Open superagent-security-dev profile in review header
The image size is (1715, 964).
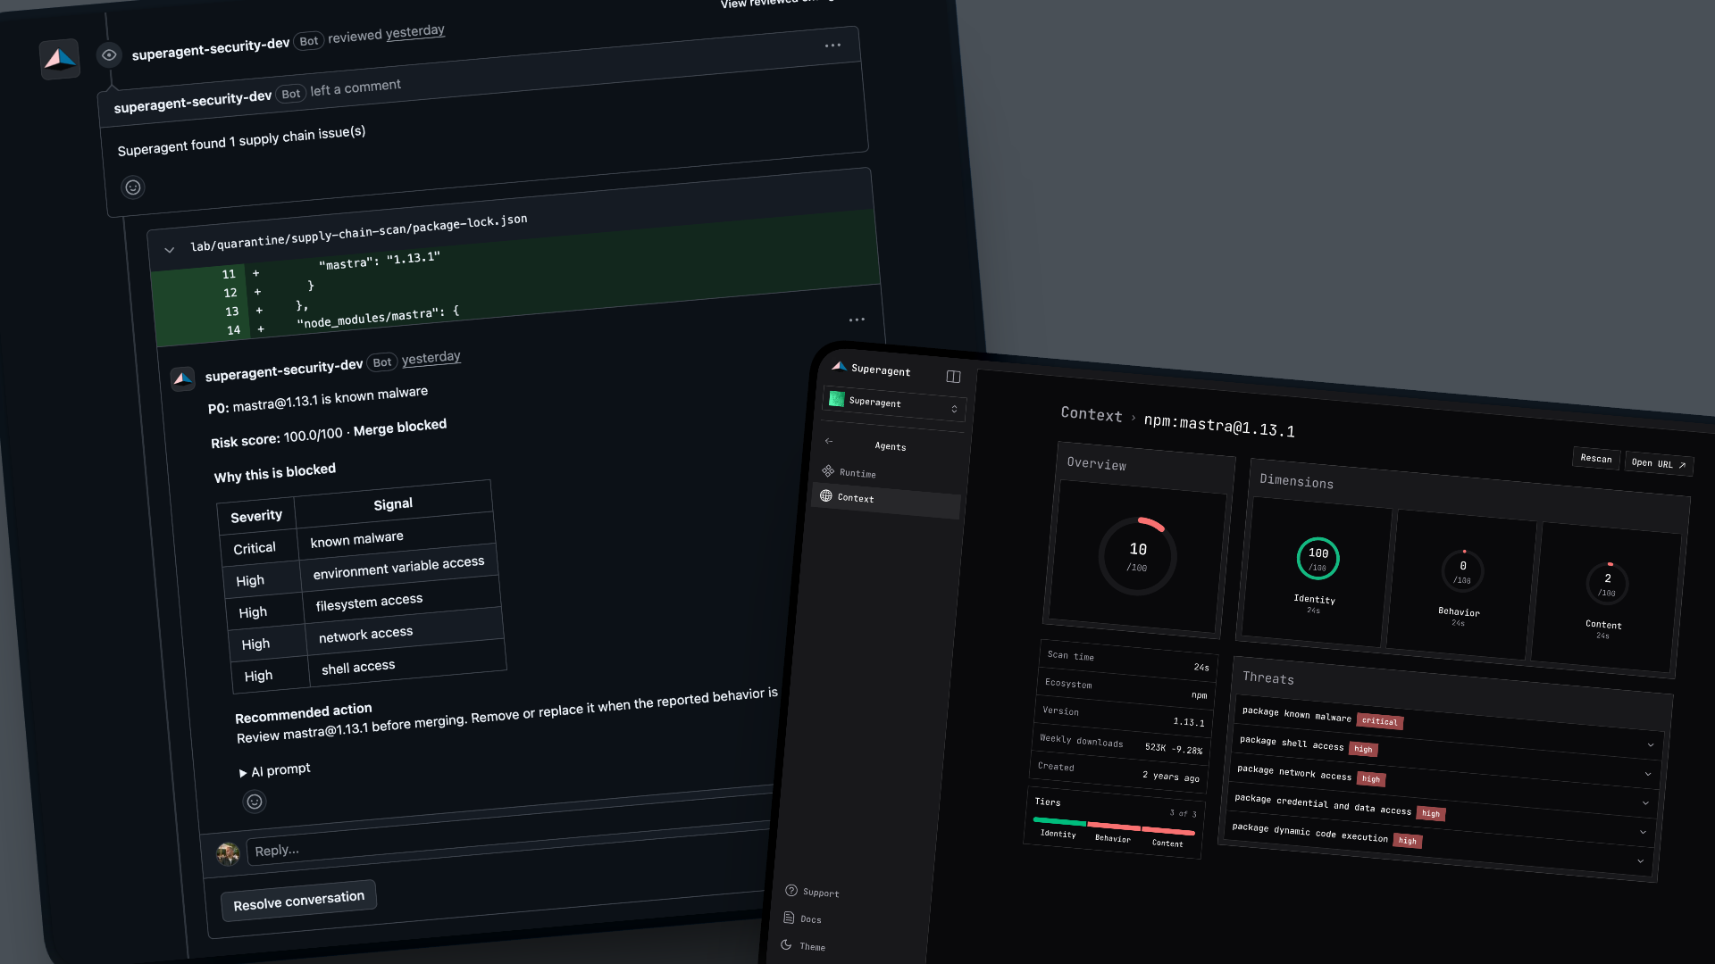point(211,49)
